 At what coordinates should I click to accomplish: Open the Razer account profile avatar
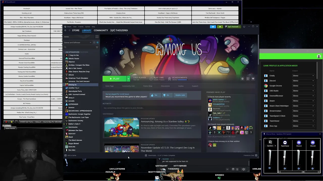(319, 57)
